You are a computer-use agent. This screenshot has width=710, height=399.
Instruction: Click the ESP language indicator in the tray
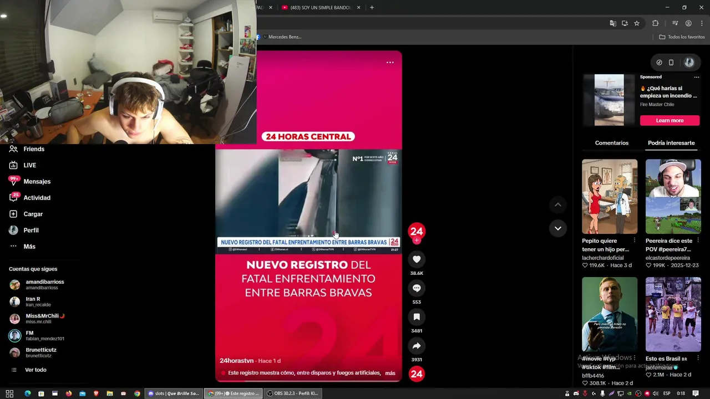(x=667, y=393)
